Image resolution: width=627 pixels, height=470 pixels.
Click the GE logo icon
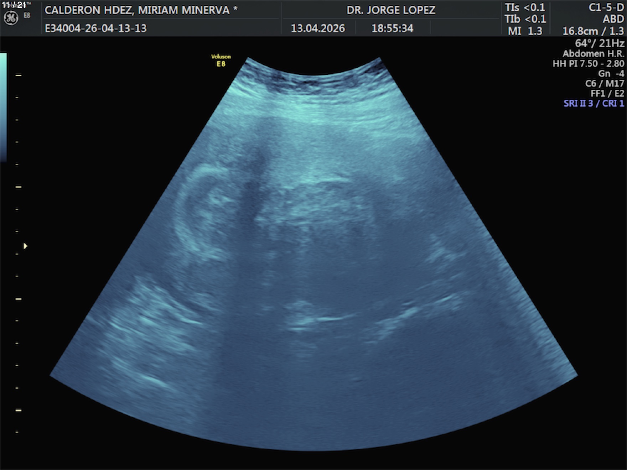(x=11, y=19)
